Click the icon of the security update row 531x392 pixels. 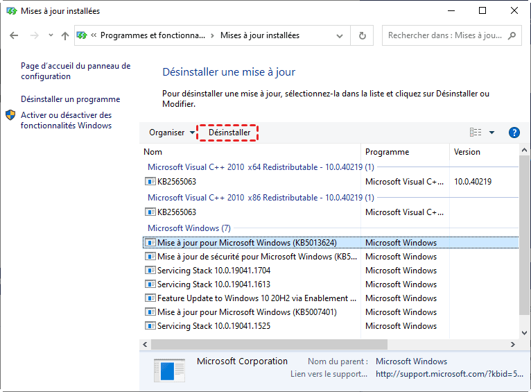(x=150, y=257)
